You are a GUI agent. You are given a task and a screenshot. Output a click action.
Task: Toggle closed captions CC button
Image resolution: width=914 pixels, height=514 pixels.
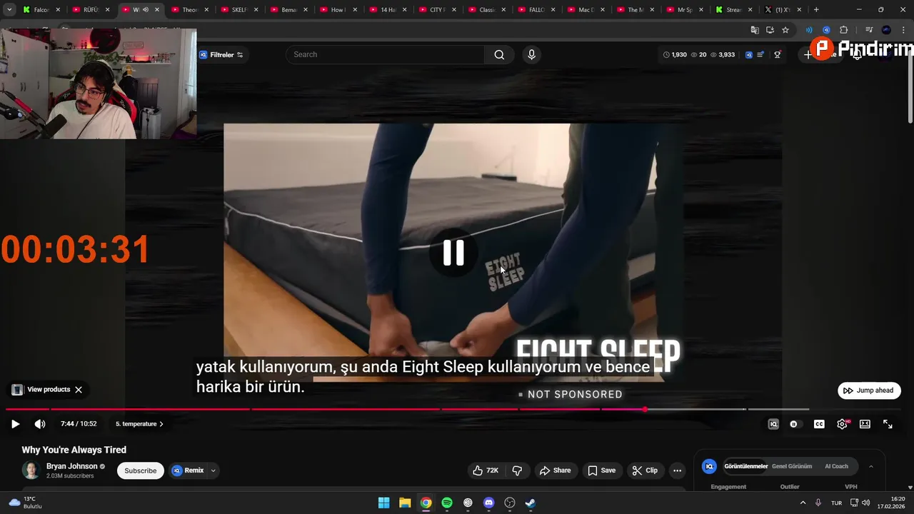[819, 424]
